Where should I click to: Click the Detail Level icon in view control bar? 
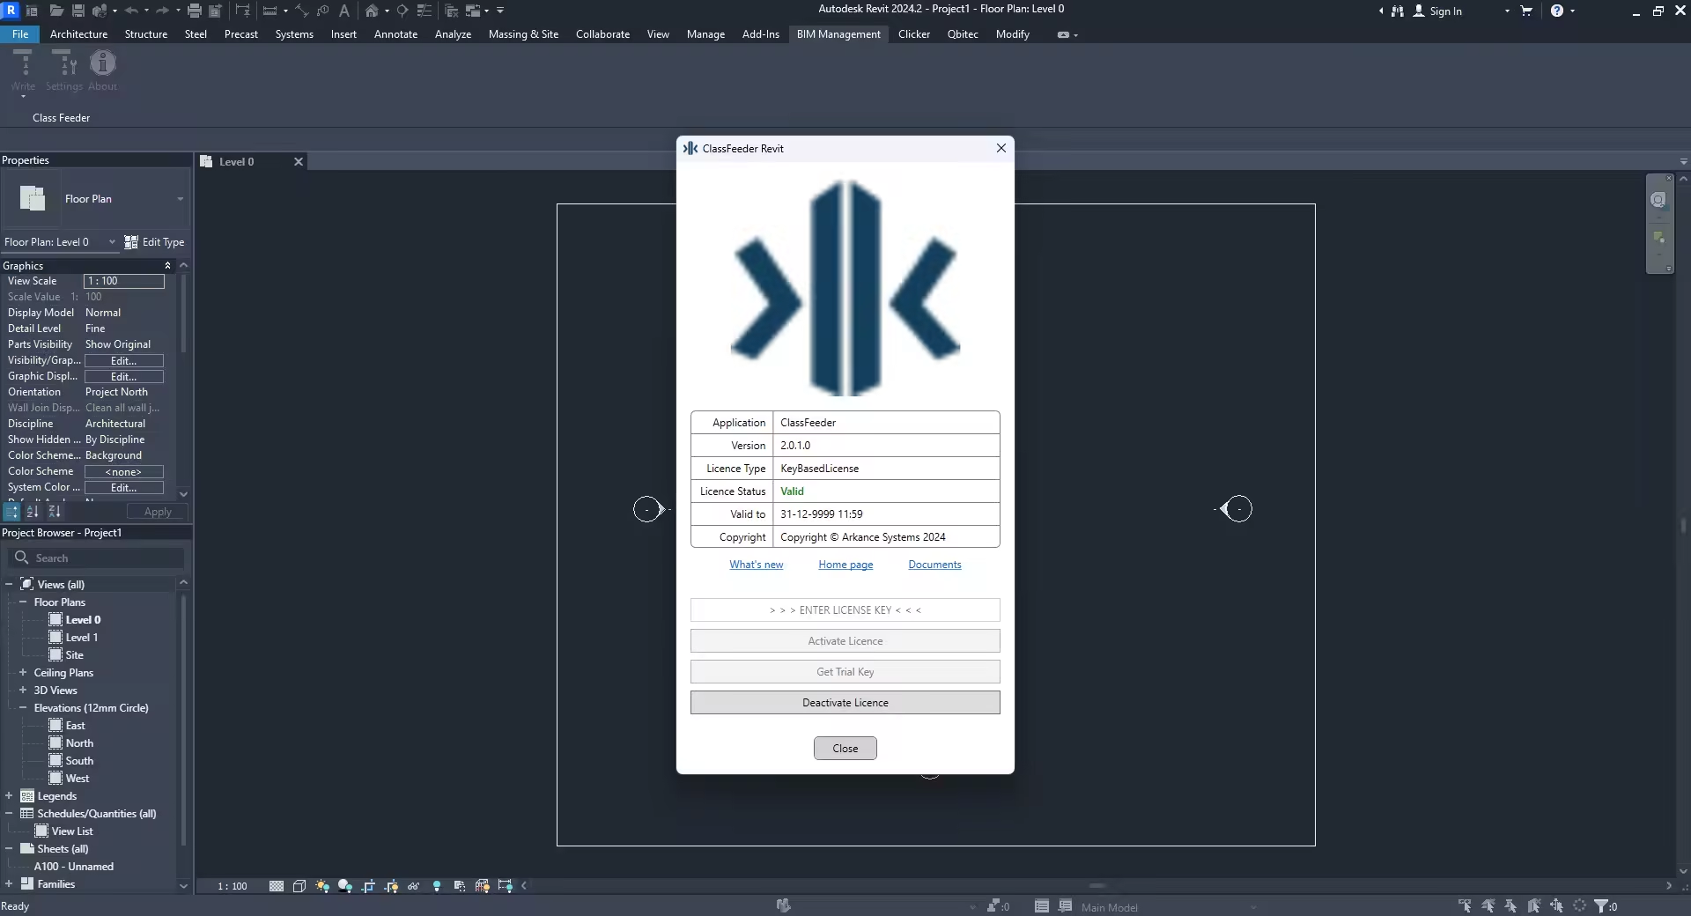pyautogui.click(x=277, y=886)
